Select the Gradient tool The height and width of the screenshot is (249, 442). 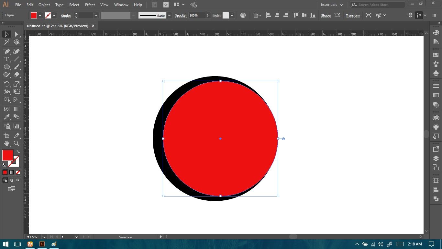[x=17, y=109]
